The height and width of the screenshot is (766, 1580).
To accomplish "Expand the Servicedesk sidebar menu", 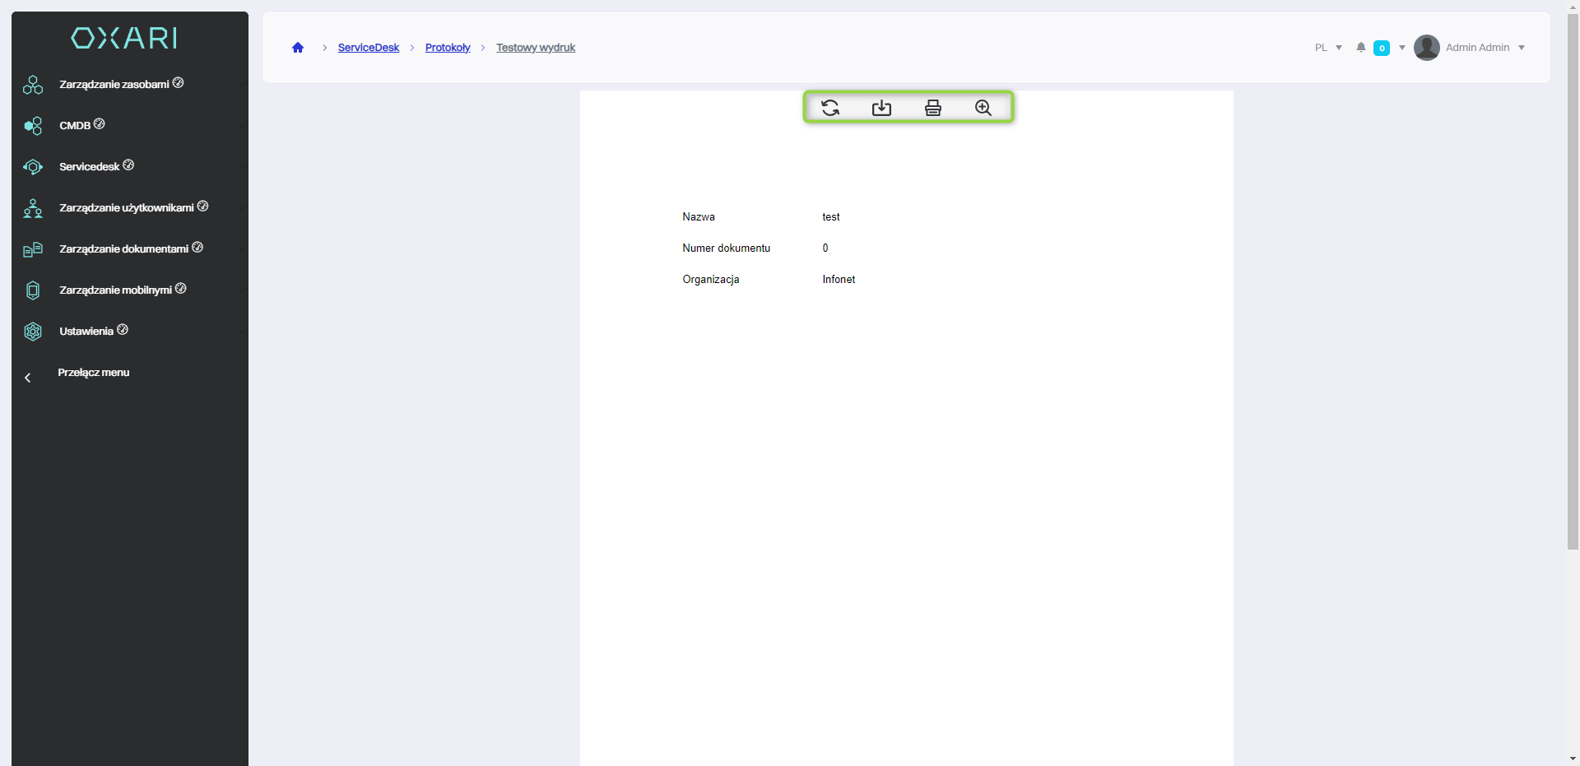I will 90,166.
